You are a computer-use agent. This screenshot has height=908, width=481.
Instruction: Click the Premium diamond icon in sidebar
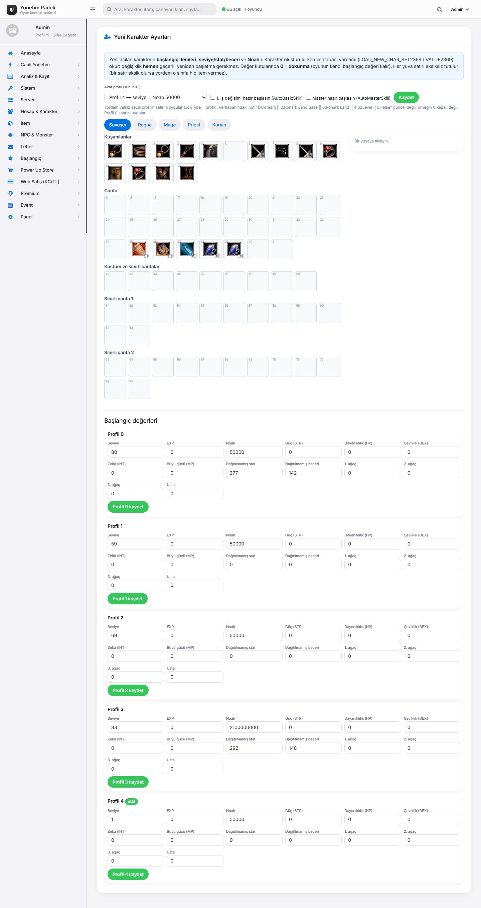(10, 194)
